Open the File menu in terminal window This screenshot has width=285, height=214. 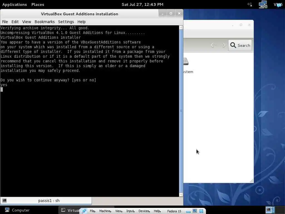pyautogui.click(x=5, y=22)
